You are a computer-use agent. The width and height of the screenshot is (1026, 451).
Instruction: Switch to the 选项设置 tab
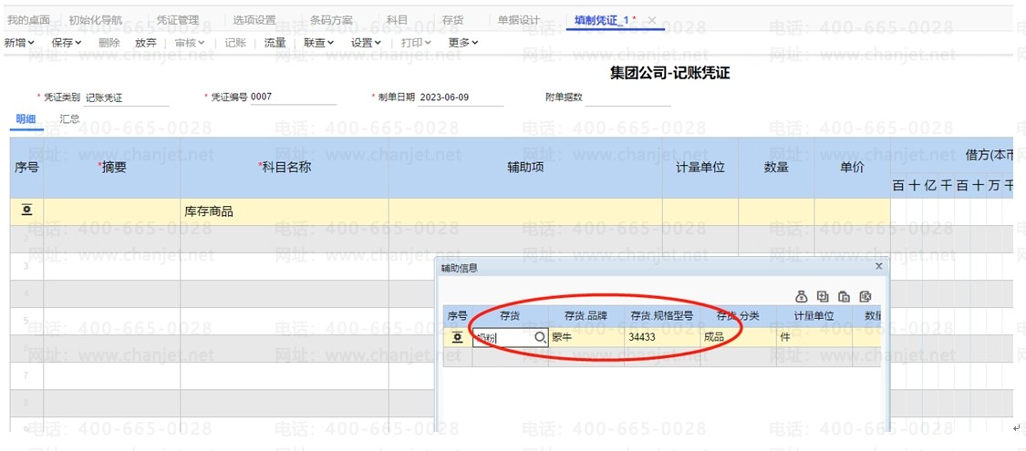point(254,20)
